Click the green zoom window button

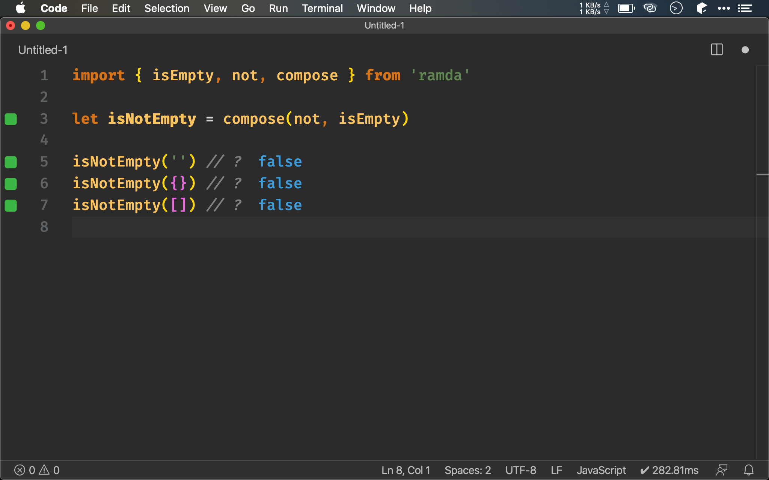pos(41,25)
